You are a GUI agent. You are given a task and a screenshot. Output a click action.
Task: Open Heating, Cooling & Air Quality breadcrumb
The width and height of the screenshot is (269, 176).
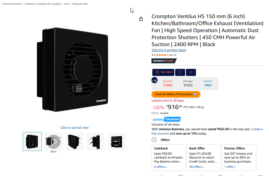[43, 4]
